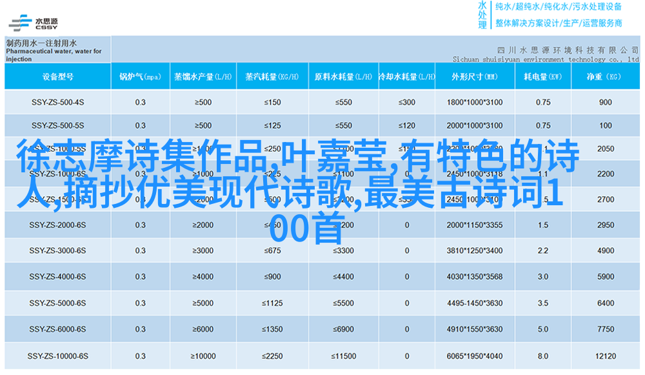Click net weight value 5900
Image resolution: width=645 pixels, height=375 pixels.
point(606,277)
